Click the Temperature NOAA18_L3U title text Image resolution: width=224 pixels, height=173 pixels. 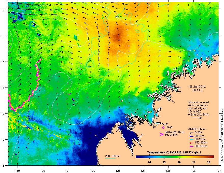pyautogui.click(x=174, y=153)
